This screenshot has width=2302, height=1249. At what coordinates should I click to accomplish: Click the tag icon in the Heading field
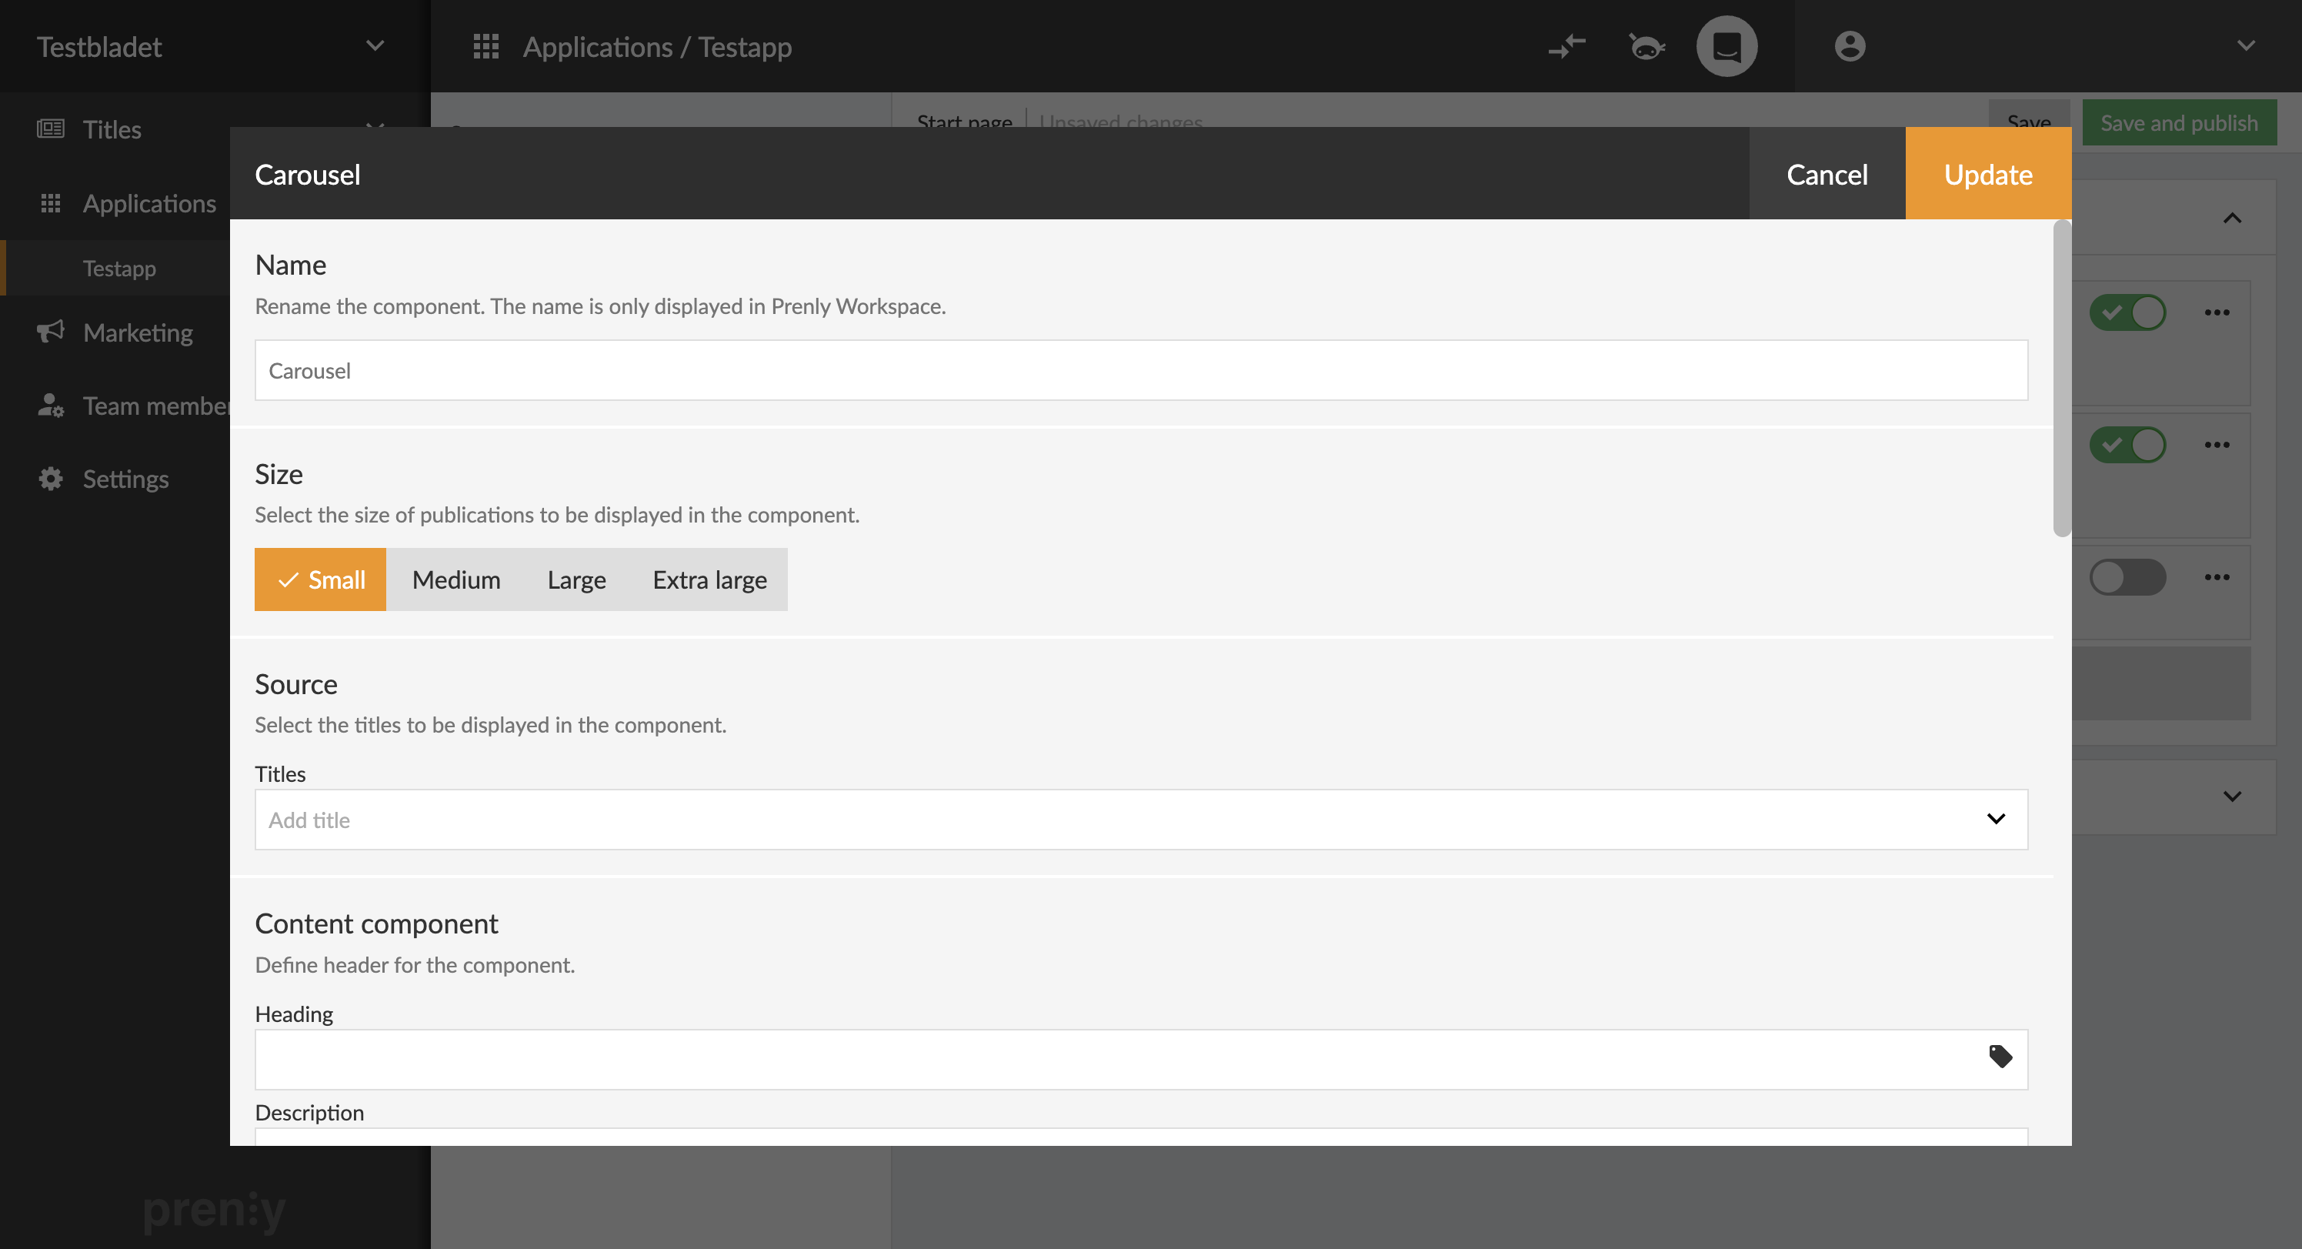click(x=2001, y=1057)
